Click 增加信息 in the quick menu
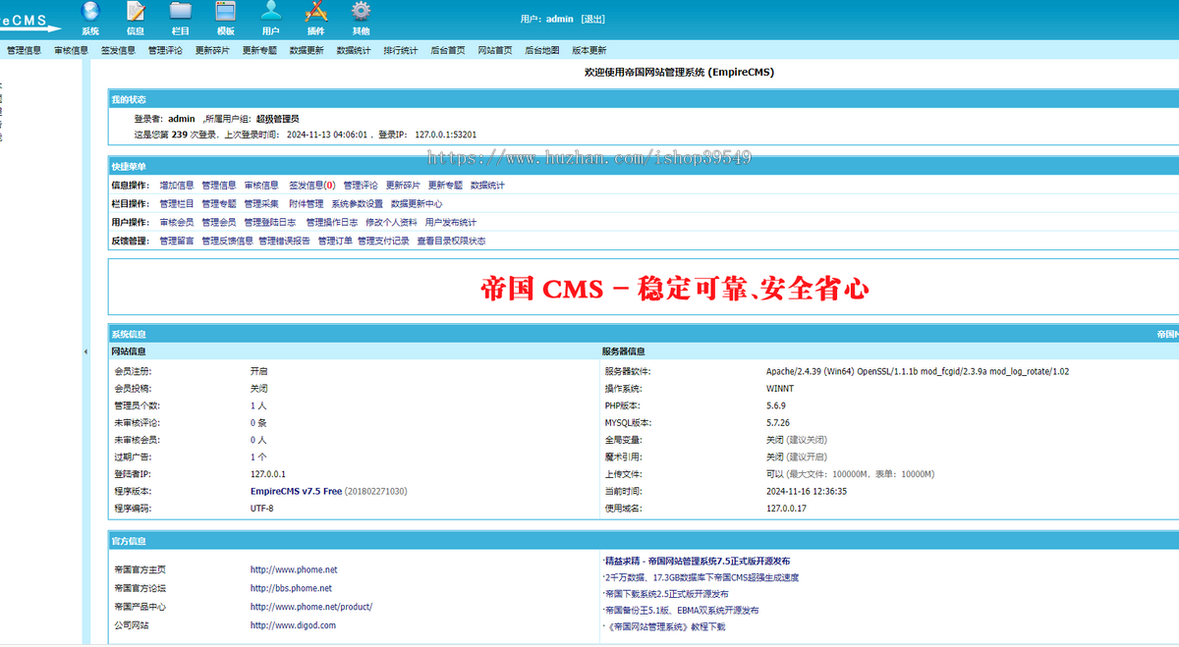The image size is (1179, 647). coord(177,185)
